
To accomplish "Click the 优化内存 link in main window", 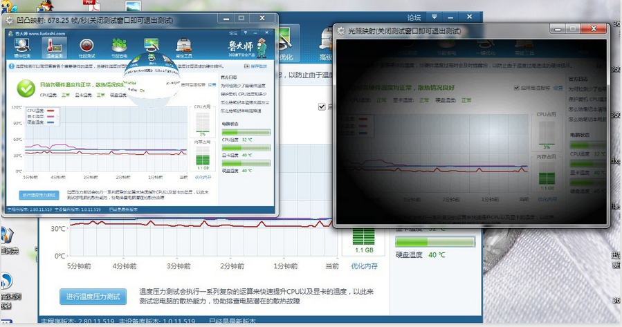I will coord(364,265).
